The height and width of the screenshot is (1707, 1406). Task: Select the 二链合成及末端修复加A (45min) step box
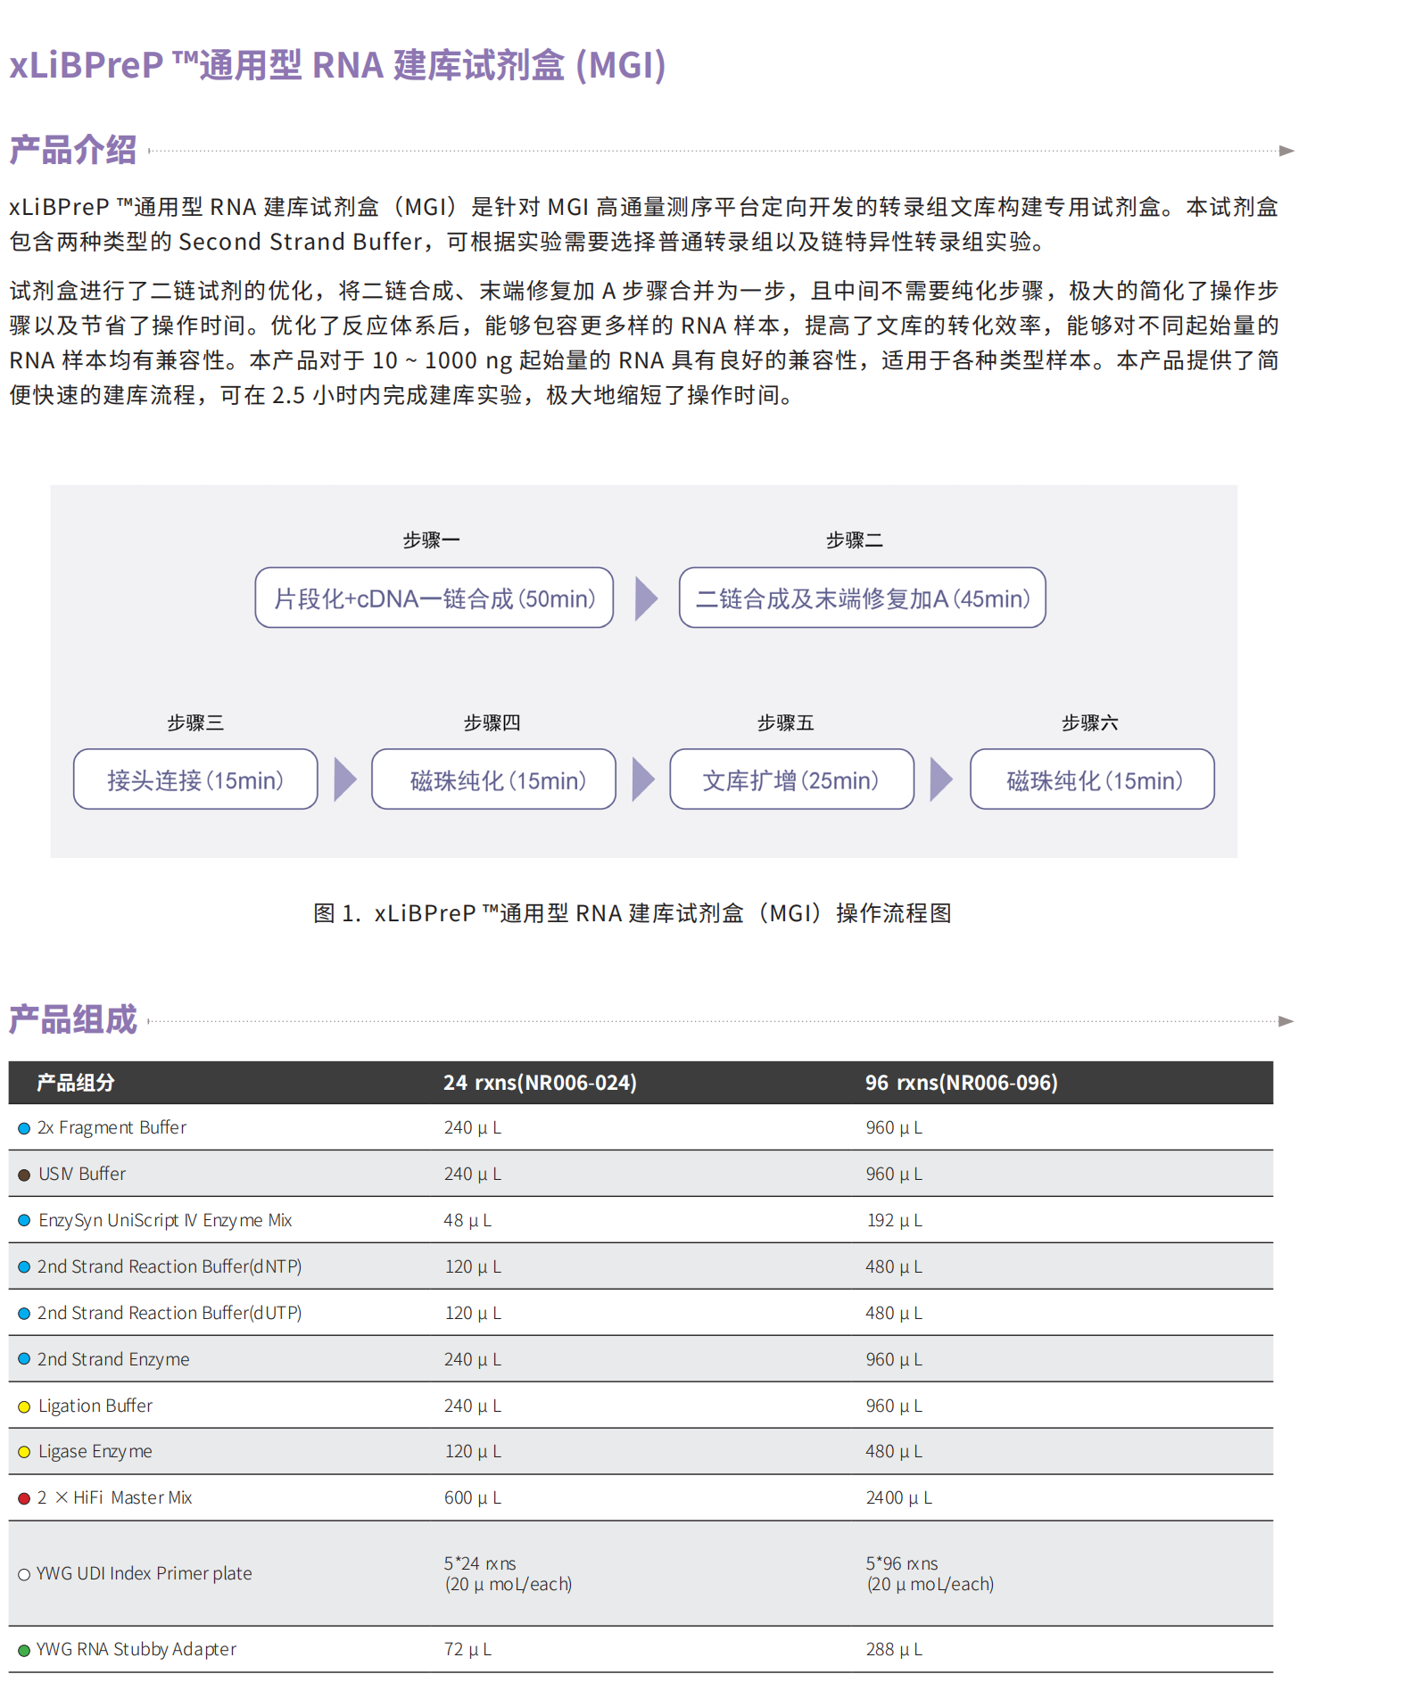pyautogui.click(x=863, y=598)
